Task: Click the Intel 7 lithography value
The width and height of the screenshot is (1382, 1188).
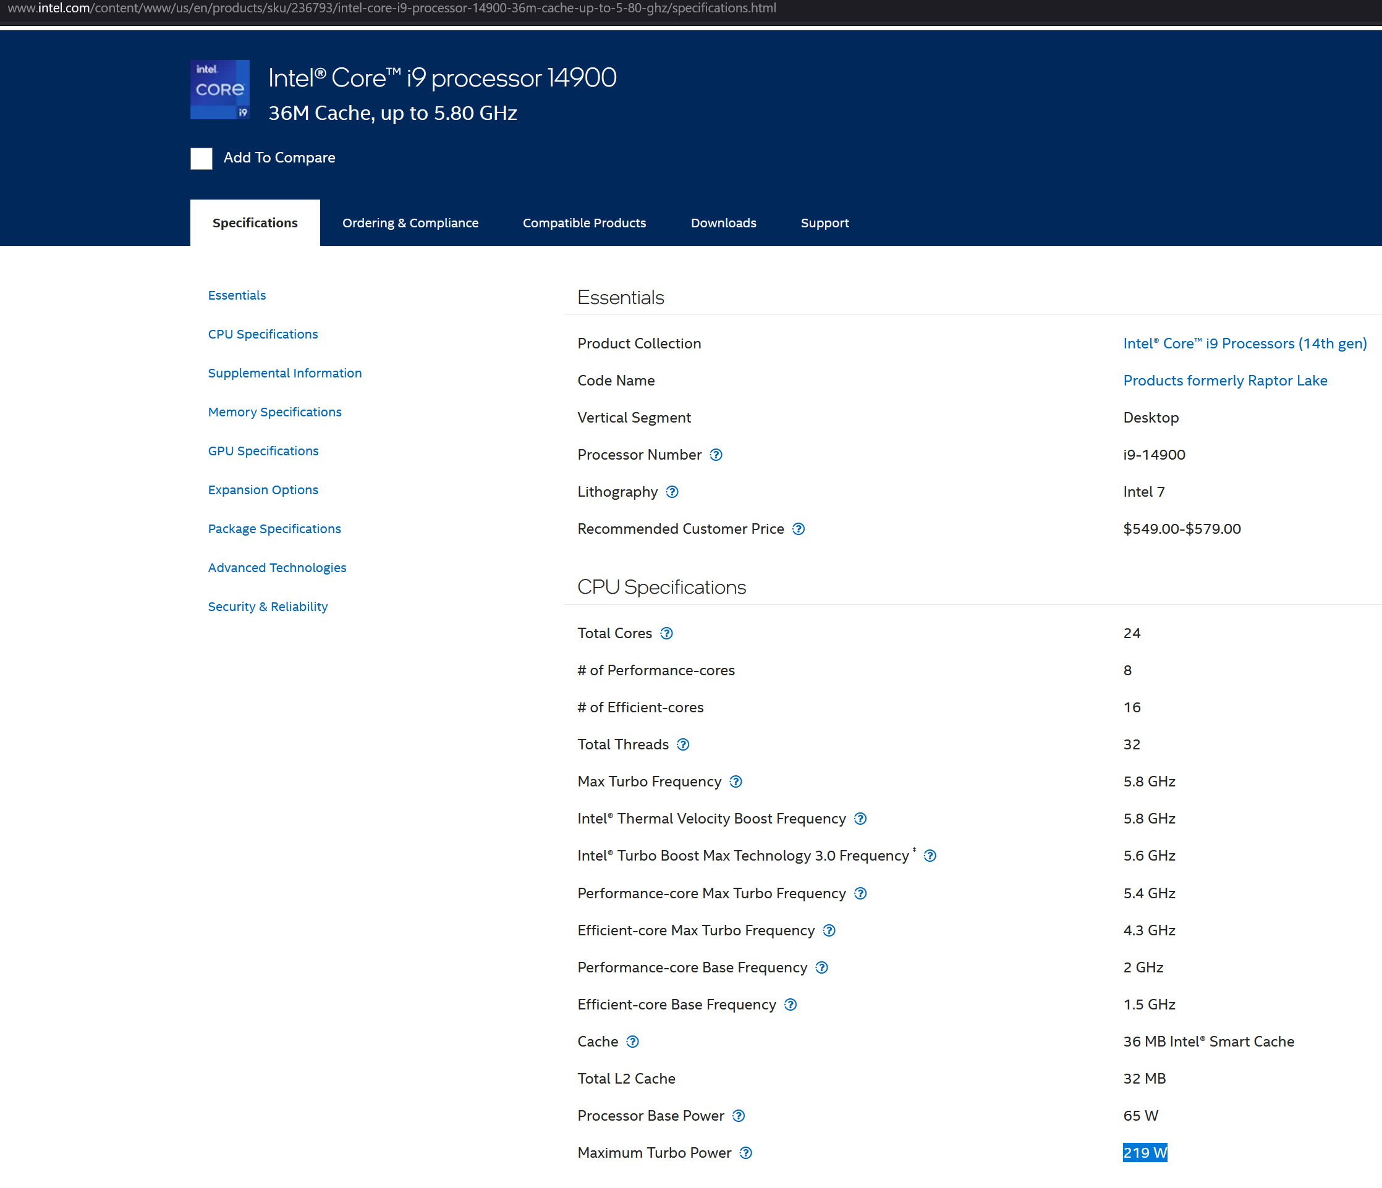Action: (x=1144, y=492)
